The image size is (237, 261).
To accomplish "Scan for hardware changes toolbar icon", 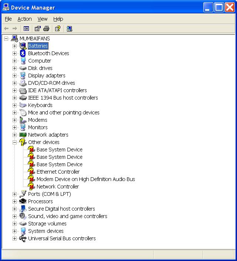I will point(69,29).
